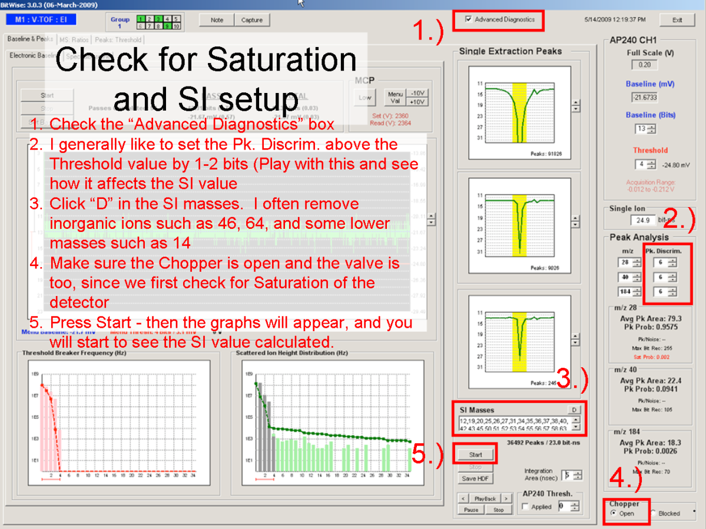The height and width of the screenshot is (529, 706).
Task: Switch to the MS: Ratios tab
Action: click(73, 39)
